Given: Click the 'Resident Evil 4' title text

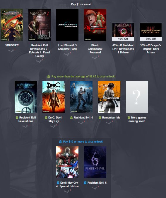Looking at the screenshot, I should [83, 118].
